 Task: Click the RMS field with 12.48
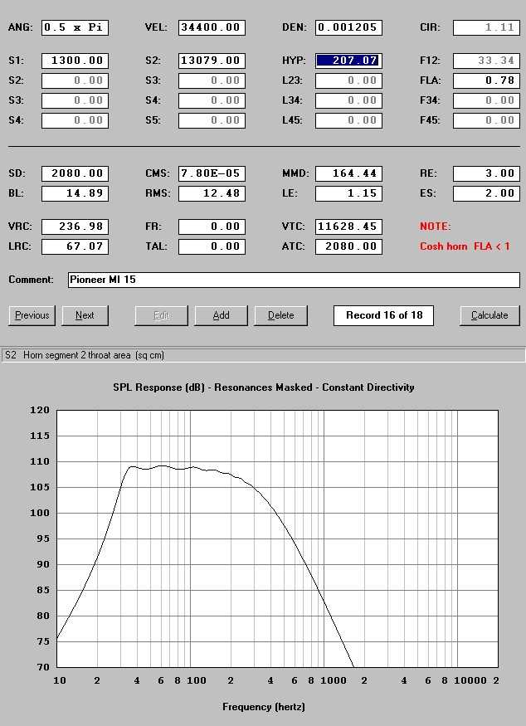(212, 193)
